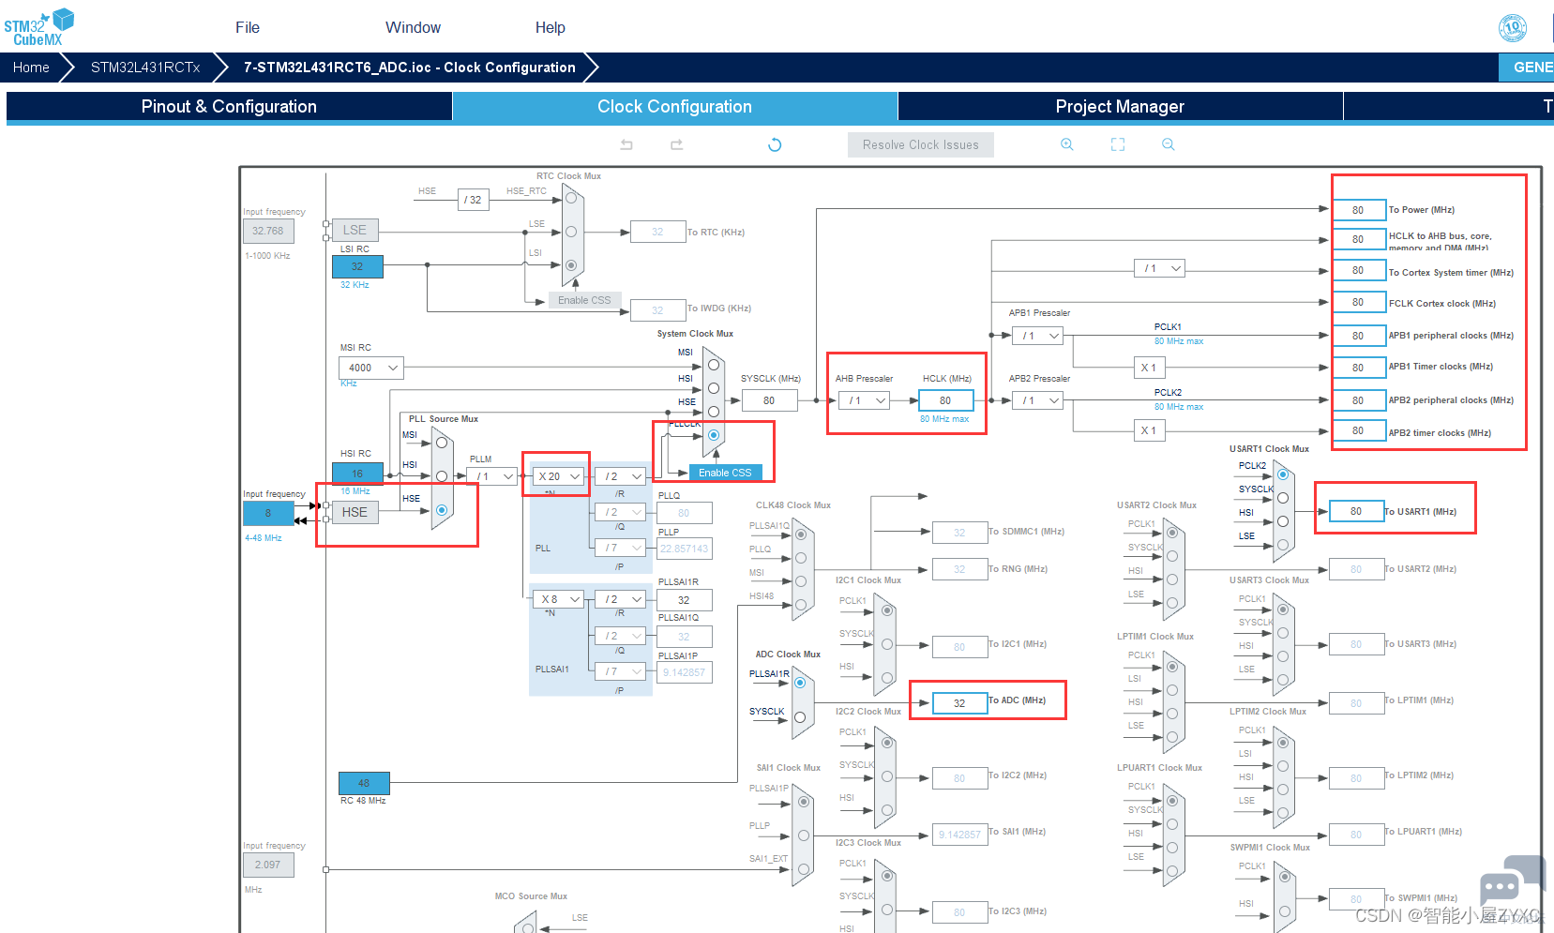Click the undo arrow in the clock toolbar

(x=626, y=144)
